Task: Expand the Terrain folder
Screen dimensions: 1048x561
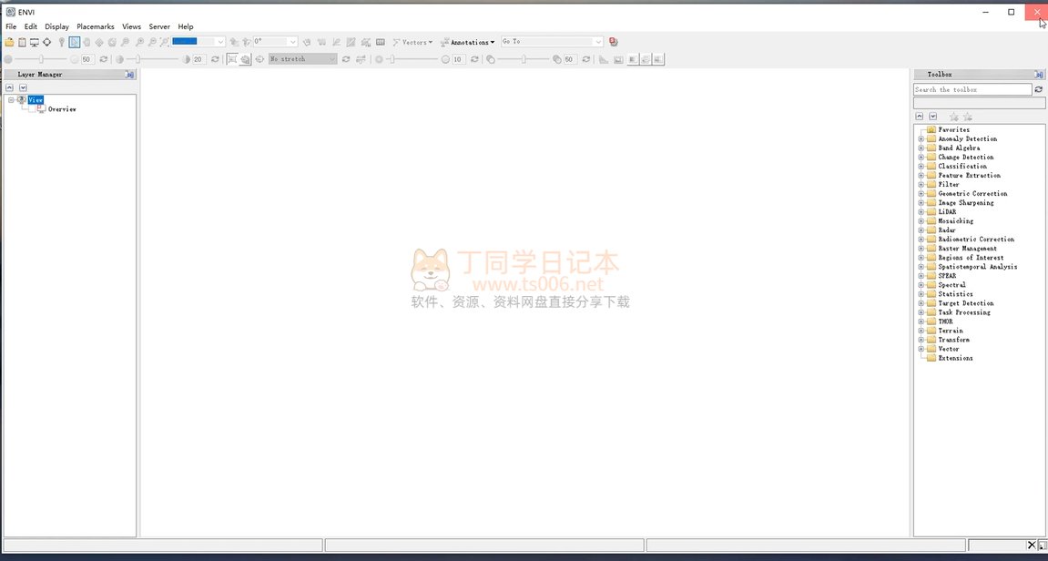Action: pyautogui.click(x=921, y=331)
